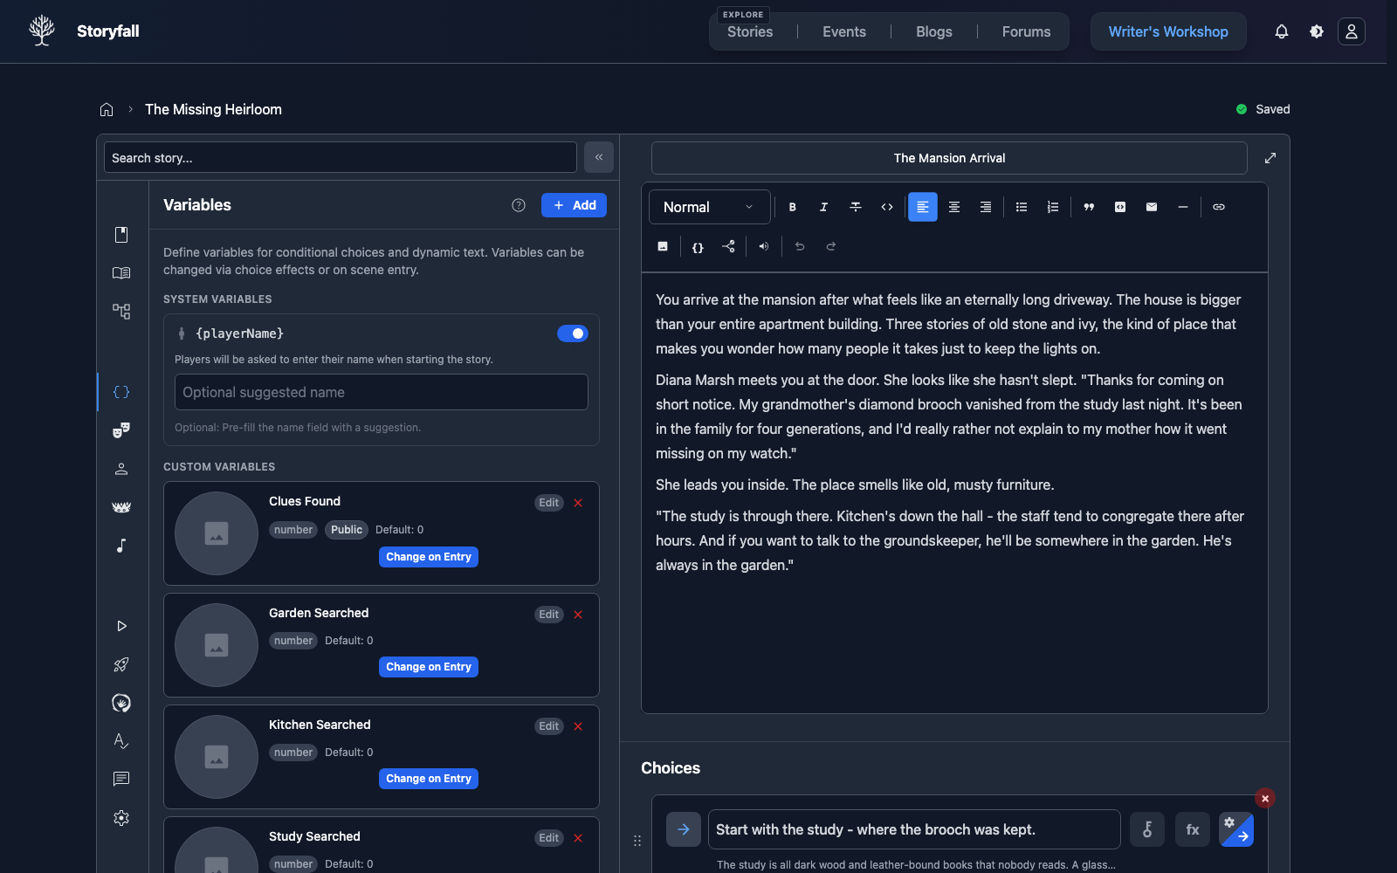This screenshot has width=1397, height=873.
Task: Collapse the left story panel
Action: [599, 157]
